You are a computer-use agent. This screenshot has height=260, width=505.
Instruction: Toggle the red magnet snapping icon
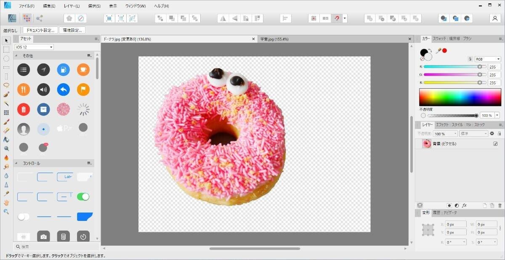click(337, 18)
